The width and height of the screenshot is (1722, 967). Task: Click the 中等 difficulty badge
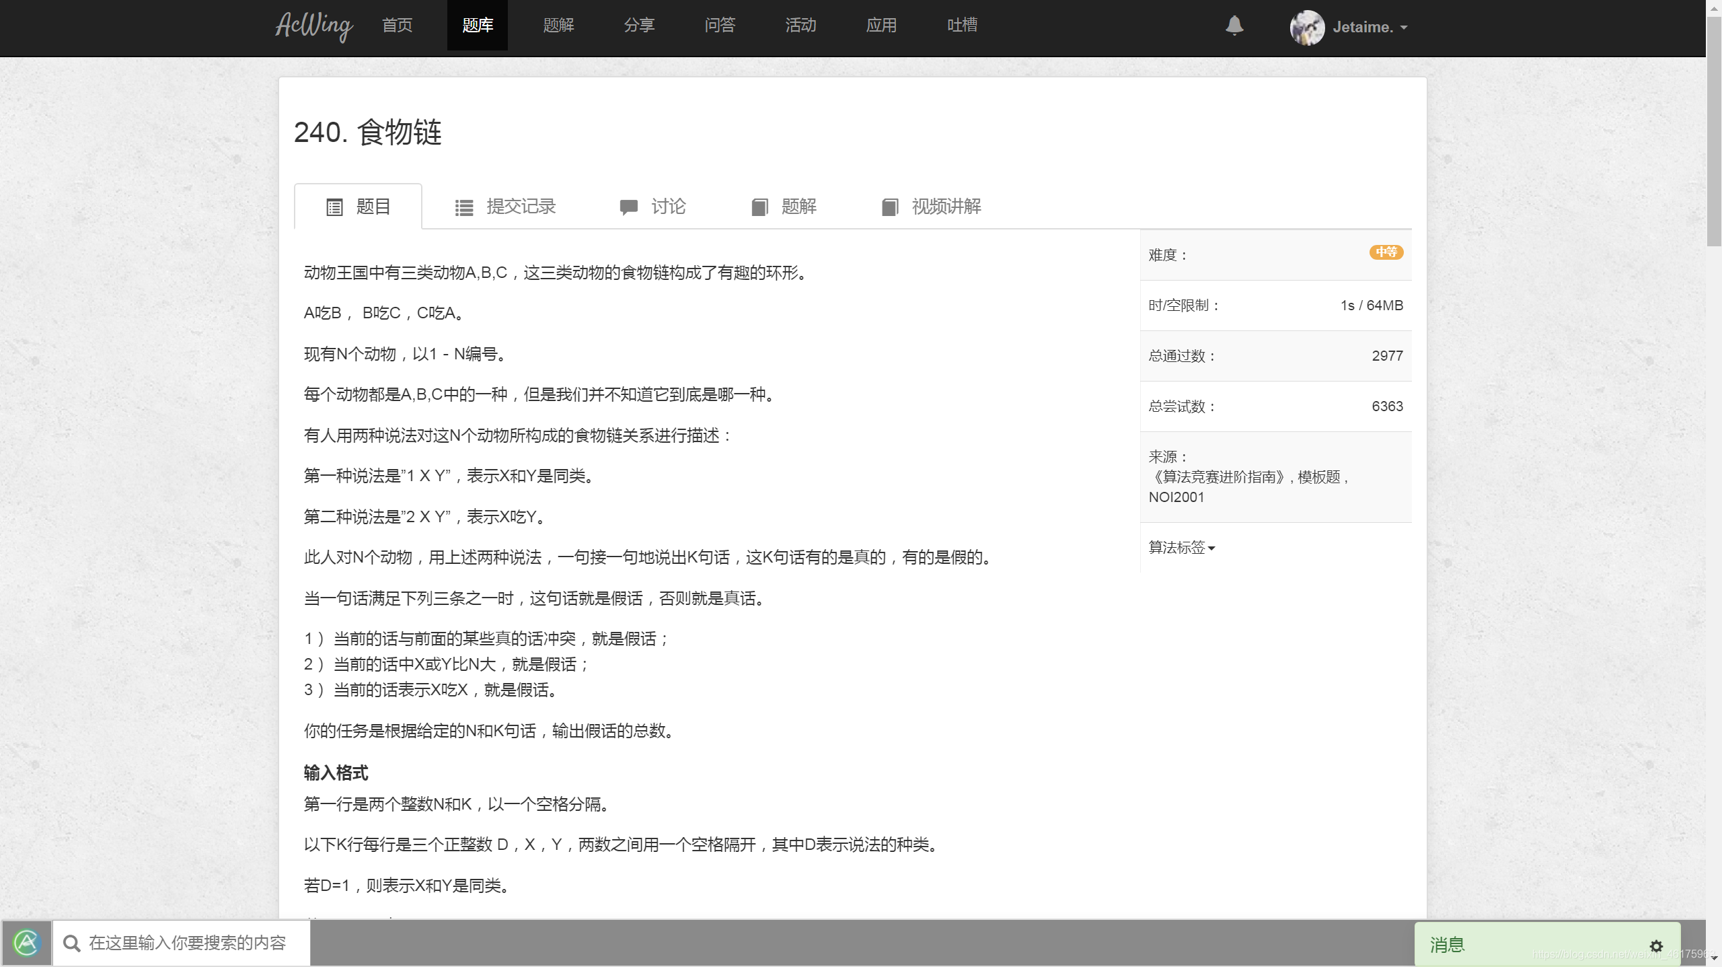pyautogui.click(x=1386, y=252)
